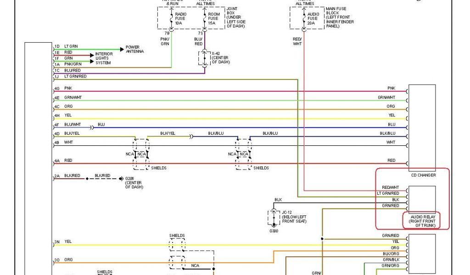Click the Power Antenna arrowhead
Viewport: 470px width, 275px height.
[x=122, y=48]
